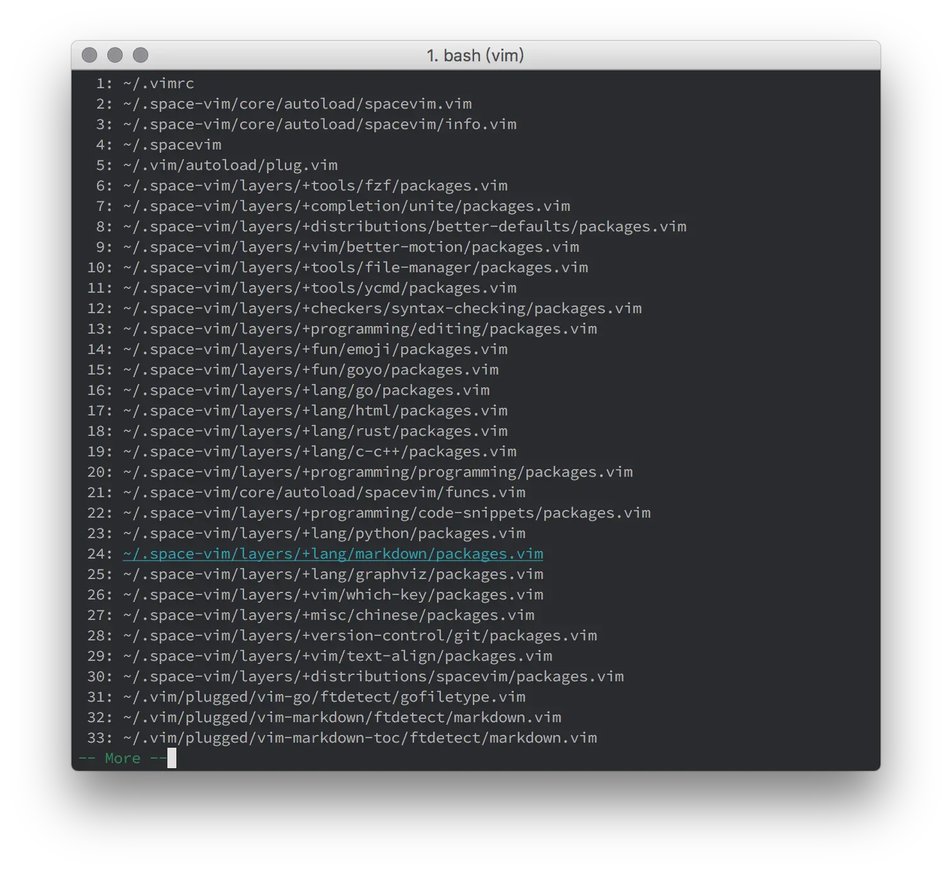Select the goyo packages.vim entry

tap(311, 369)
